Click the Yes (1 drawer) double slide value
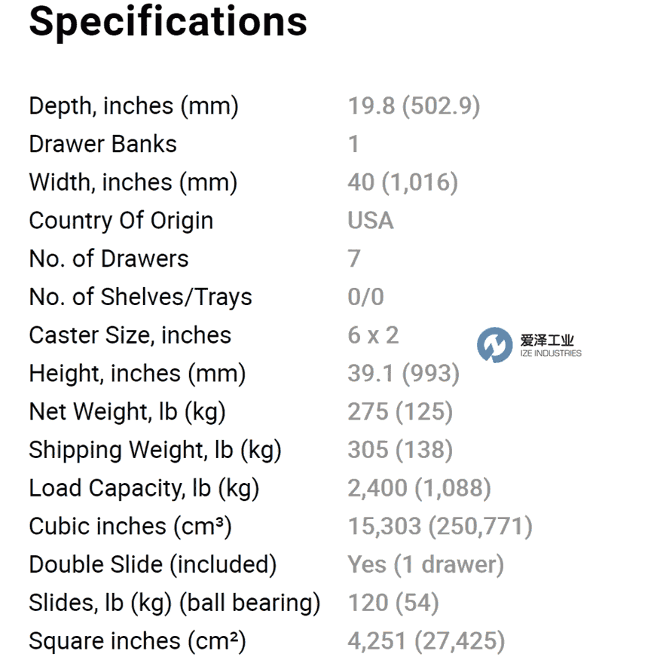Viewport: 648px width, 663px height. tap(426, 565)
